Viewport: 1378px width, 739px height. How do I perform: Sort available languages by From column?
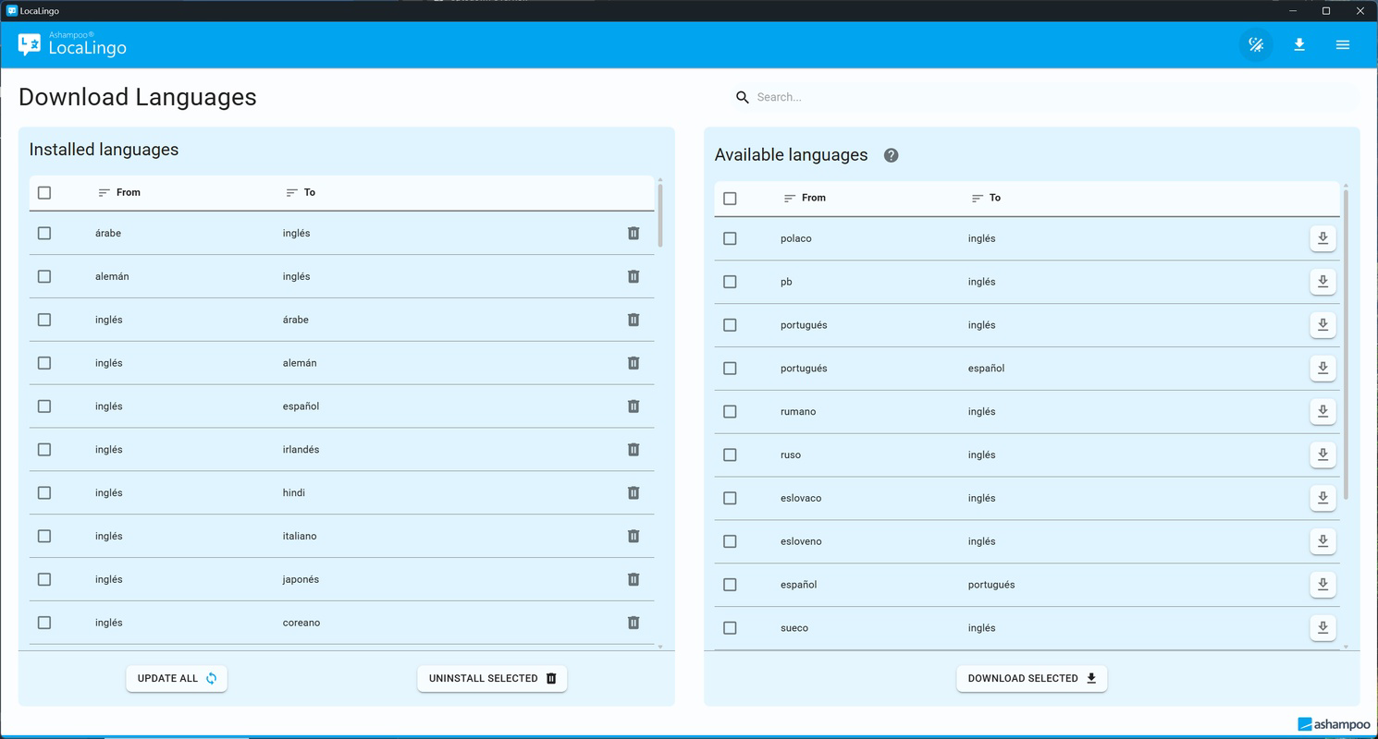click(805, 198)
